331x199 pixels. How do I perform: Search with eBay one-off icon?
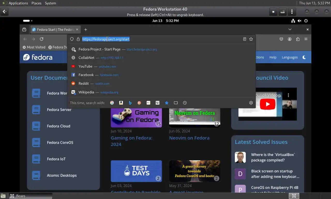tap(148, 103)
